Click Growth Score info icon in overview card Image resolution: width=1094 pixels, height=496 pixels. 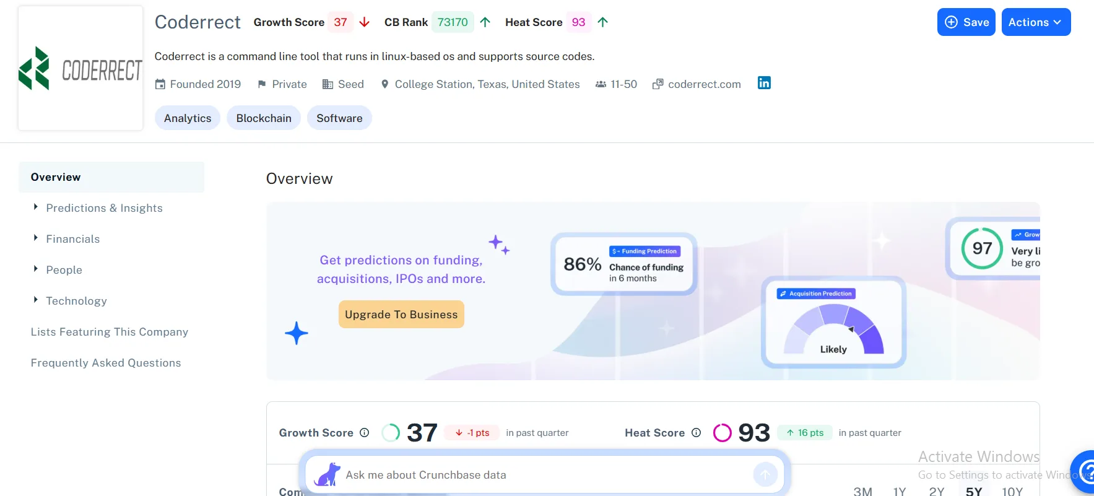tap(365, 433)
